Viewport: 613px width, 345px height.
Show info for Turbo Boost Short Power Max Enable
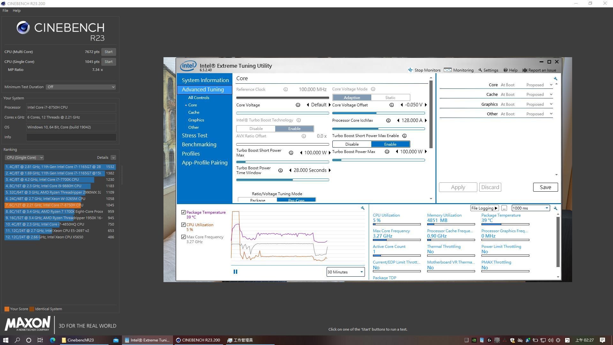[404, 136]
